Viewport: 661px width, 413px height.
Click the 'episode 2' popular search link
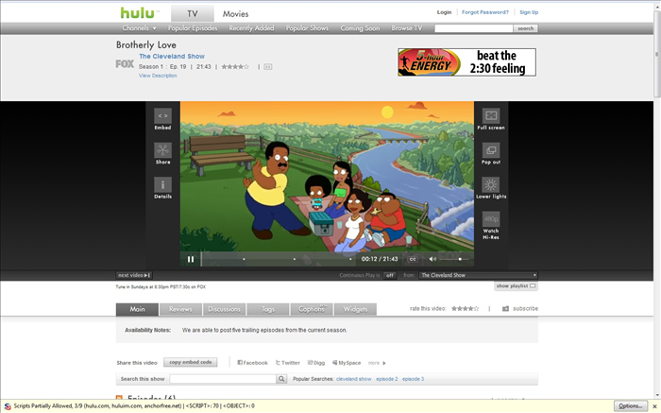click(387, 379)
